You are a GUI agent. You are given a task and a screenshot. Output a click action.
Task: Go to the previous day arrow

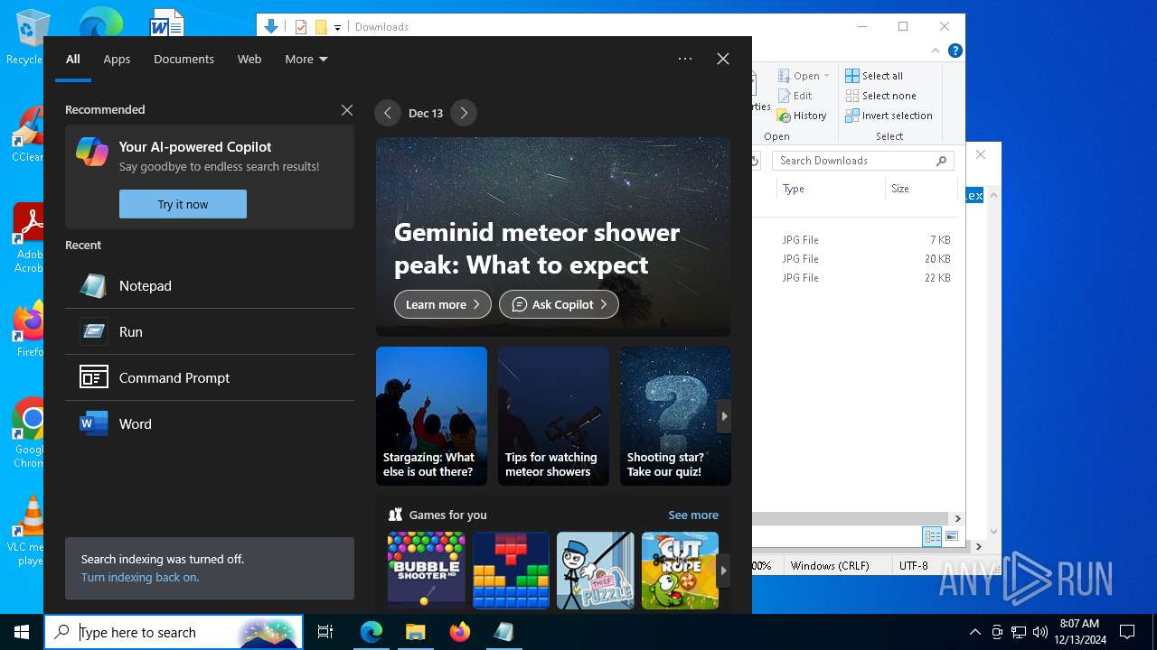pos(388,113)
